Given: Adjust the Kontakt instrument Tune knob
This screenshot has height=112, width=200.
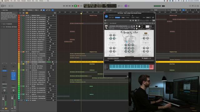Looking at the screenshot, I should pos(139,26).
